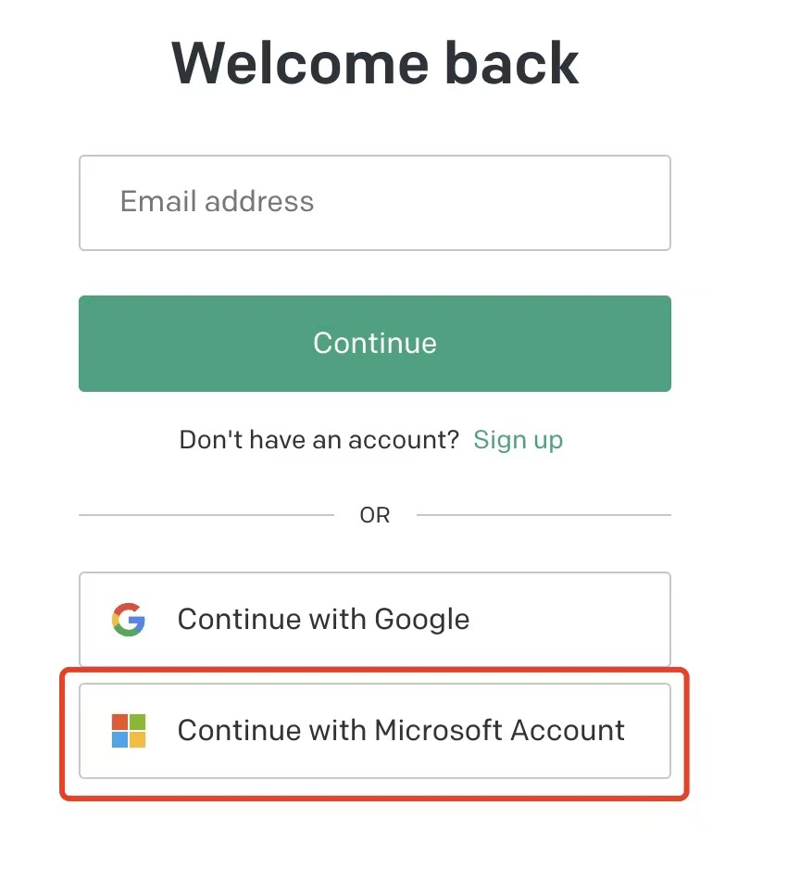Click the "OR" divider label
This screenshot has width=800, height=893.
pyautogui.click(x=375, y=515)
